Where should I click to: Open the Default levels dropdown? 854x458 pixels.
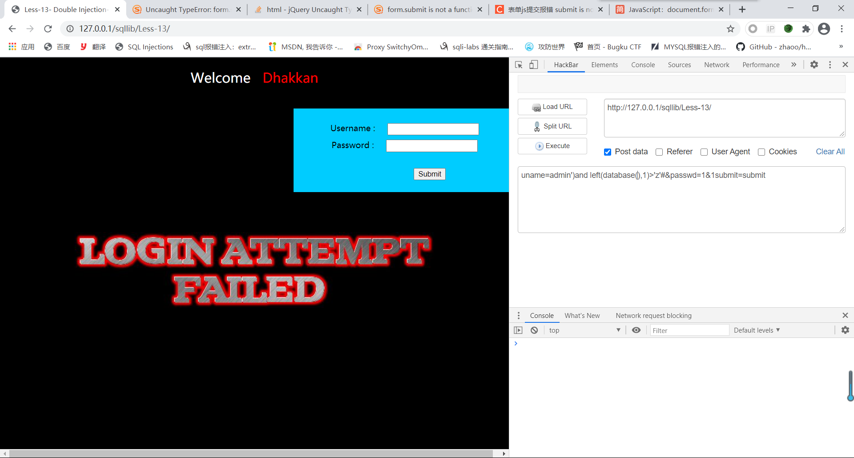(x=757, y=330)
